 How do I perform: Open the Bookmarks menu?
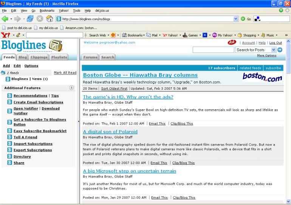coord(47,11)
